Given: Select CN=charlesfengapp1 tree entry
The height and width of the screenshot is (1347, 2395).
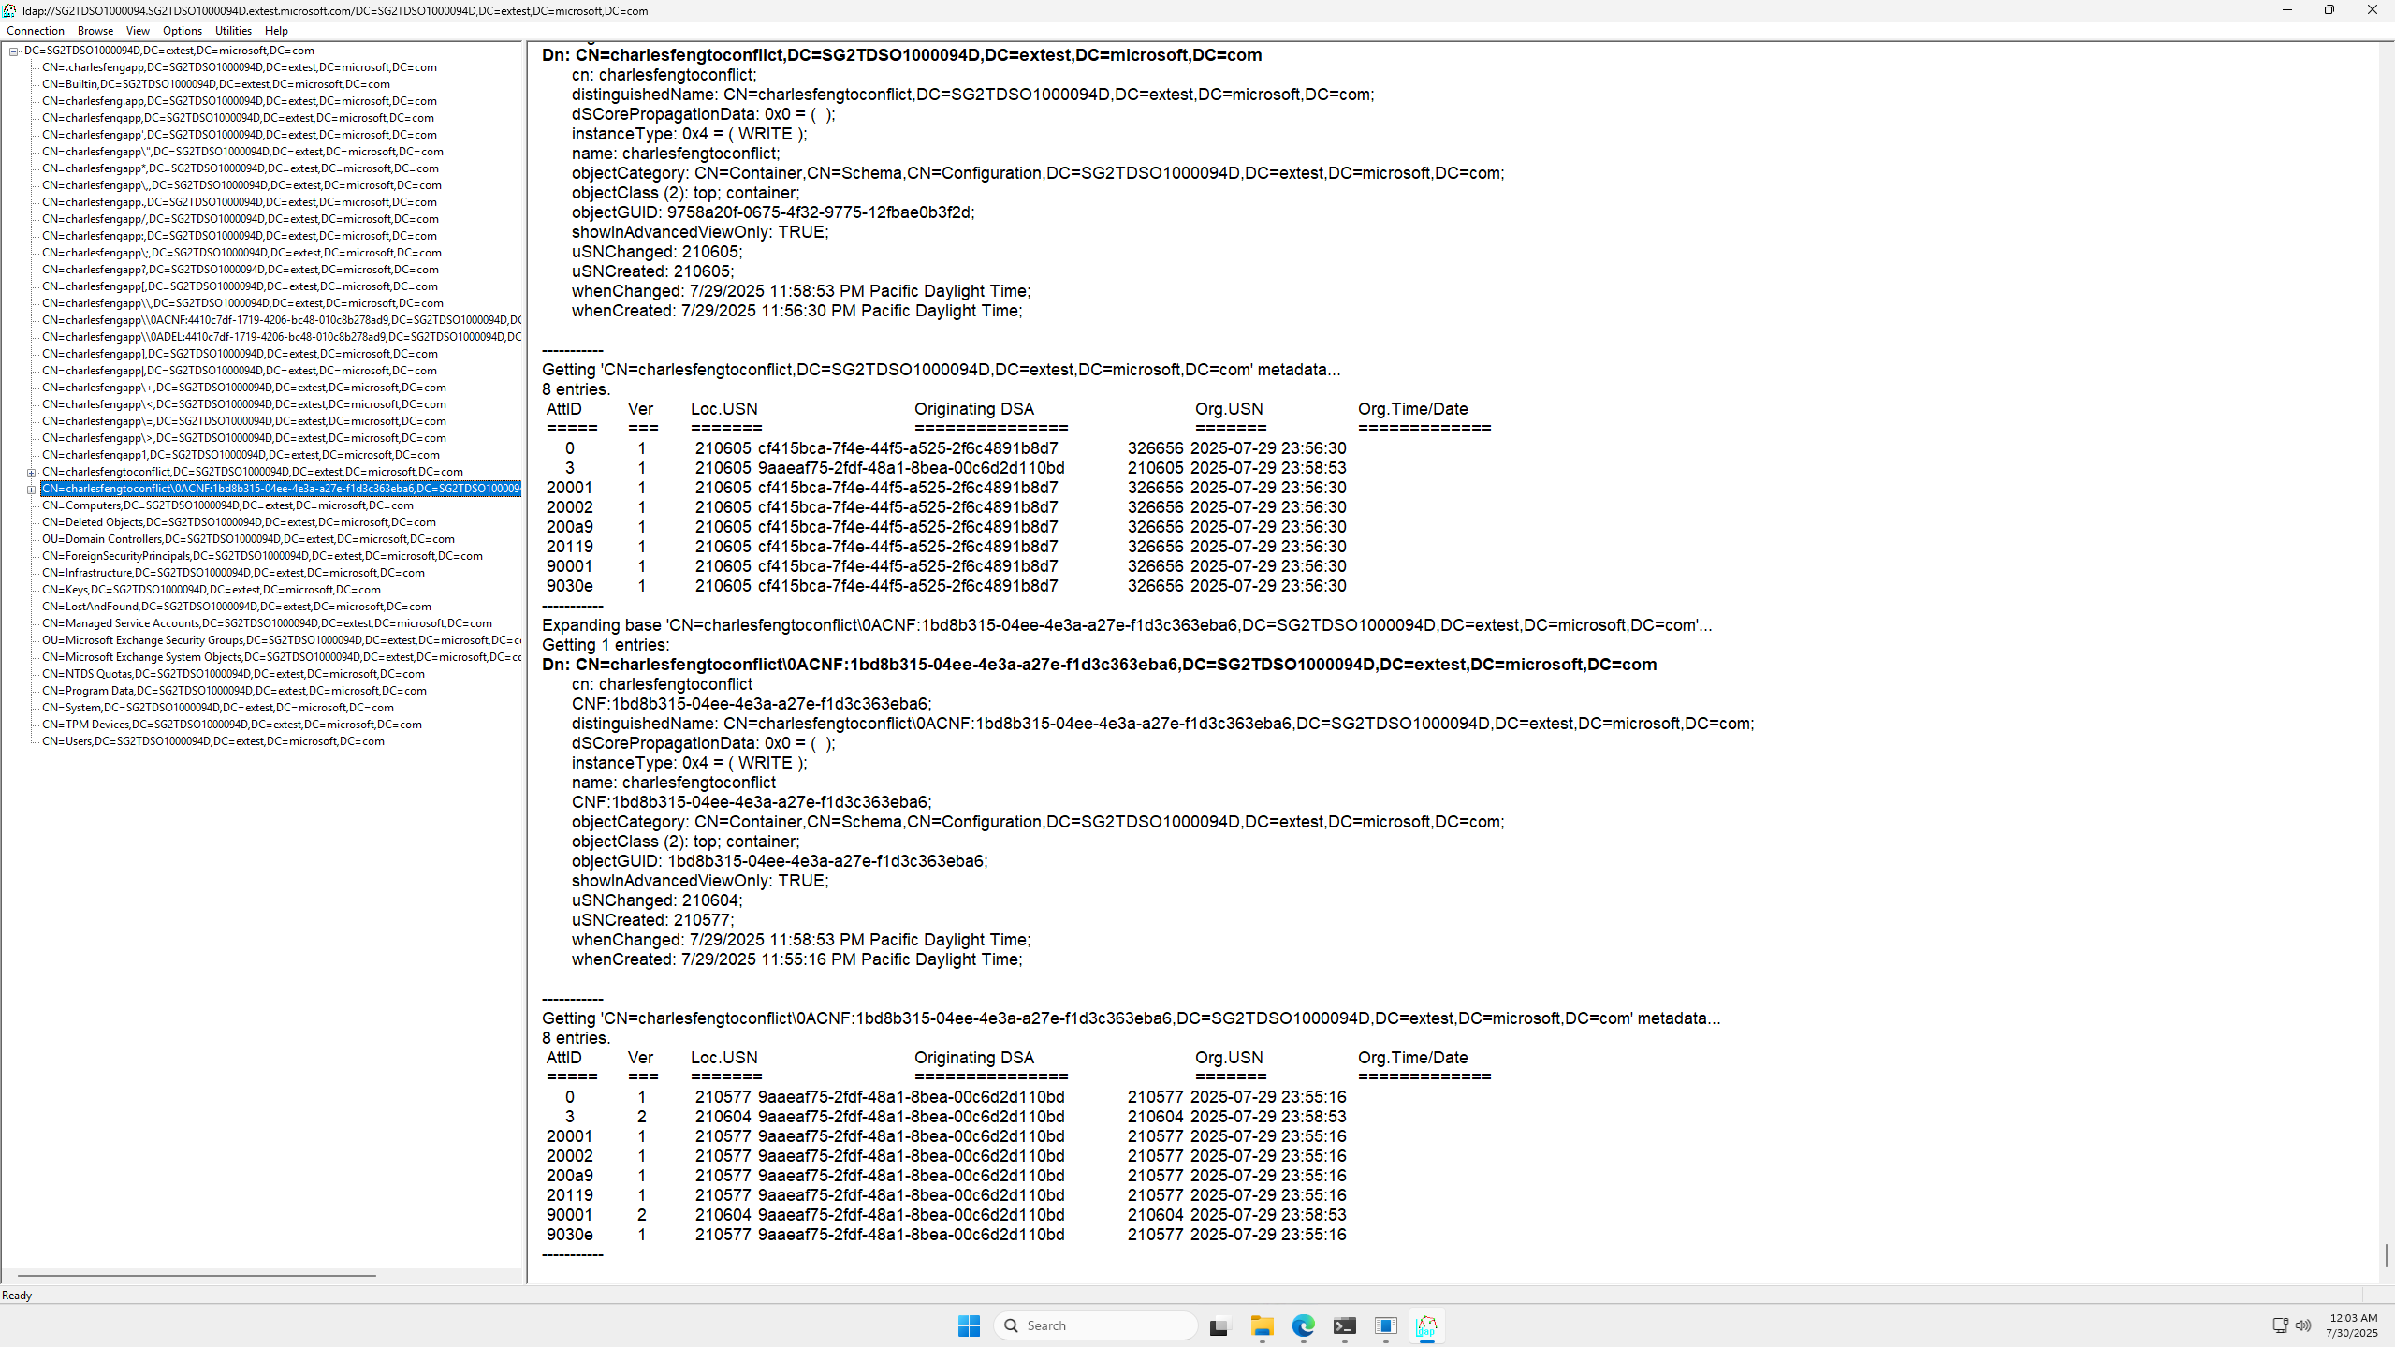Looking at the screenshot, I should click(x=241, y=455).
